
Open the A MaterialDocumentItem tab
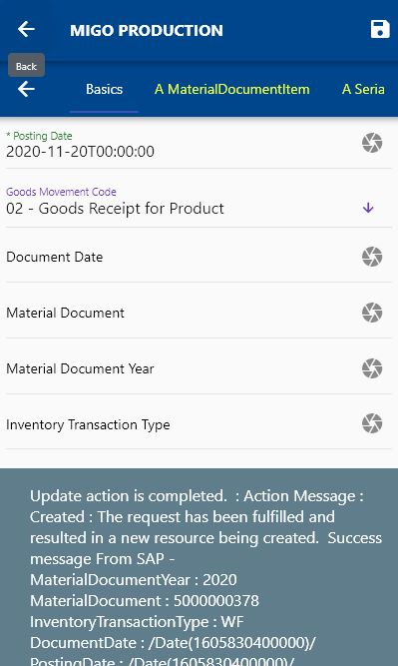(x=232, y=89)
